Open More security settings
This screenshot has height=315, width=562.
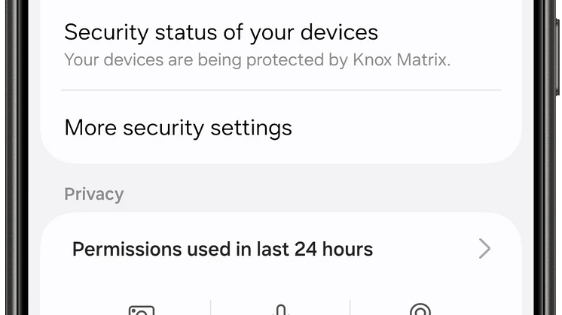pos(178,127)
